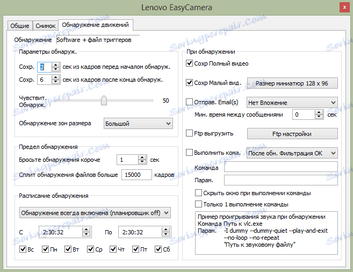Click the split frames field showing 15000

136,175
